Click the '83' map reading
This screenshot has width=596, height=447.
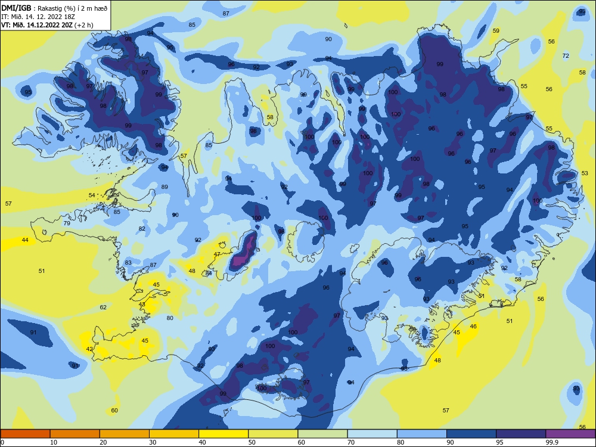(x=128, y=262)
